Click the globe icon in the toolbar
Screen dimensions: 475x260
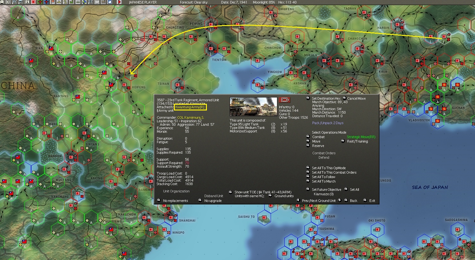84,2
